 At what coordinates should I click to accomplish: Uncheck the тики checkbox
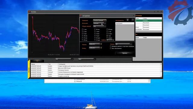[x=107, y=36]
